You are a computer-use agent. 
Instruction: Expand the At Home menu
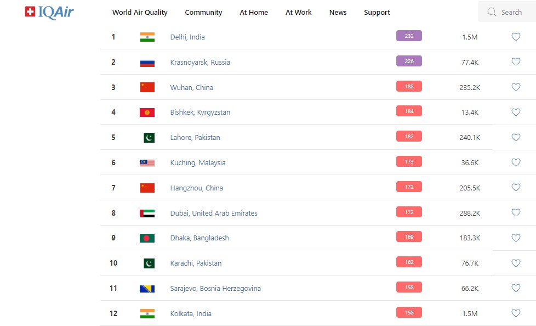point(254,12)
